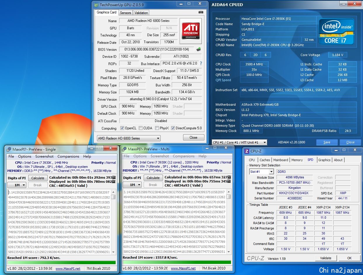
Task: Click Calculate in MaxxPI Multi
Action: pyautogui.click(x=153, y=178)
